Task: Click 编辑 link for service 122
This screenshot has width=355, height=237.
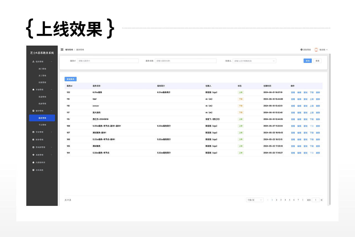Action: tap(299, 92)
